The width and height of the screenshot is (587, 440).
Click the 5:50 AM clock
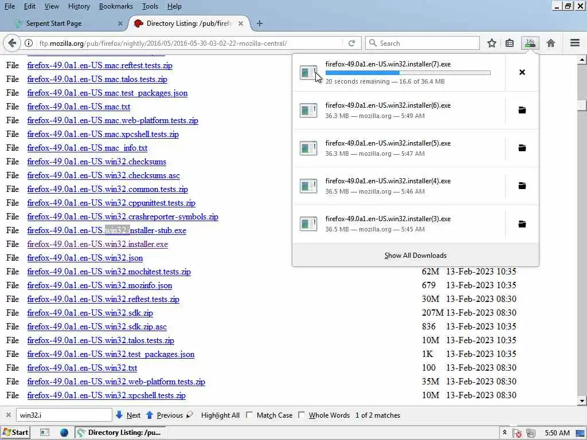pos(557,433)
